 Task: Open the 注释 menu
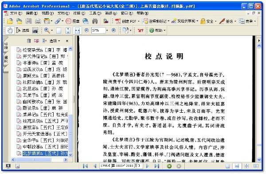click(79, 13)
